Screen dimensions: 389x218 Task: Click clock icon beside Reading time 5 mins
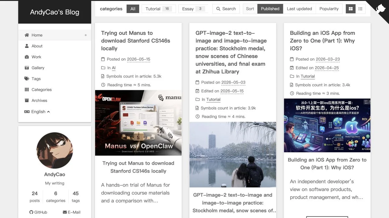point(103,85)
